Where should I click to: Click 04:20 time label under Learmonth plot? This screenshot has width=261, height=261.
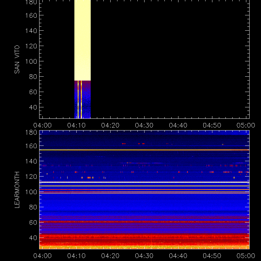click(110, 256)
